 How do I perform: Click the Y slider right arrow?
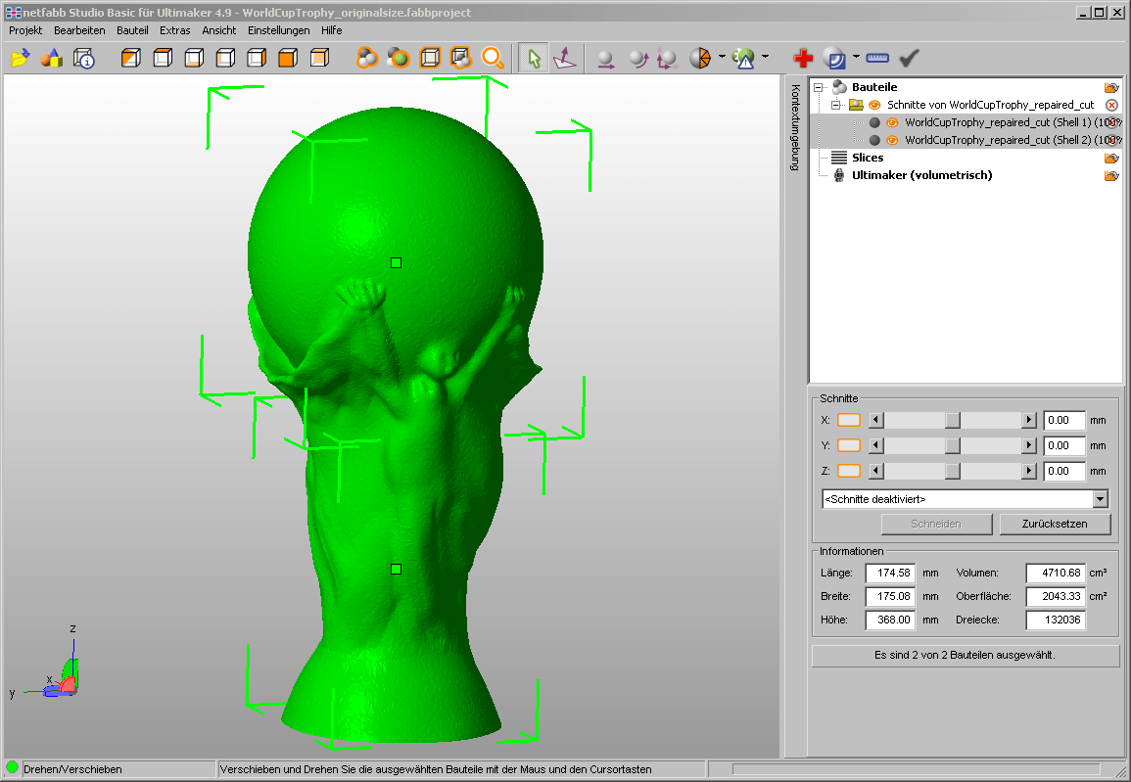tap(1029, 445)
